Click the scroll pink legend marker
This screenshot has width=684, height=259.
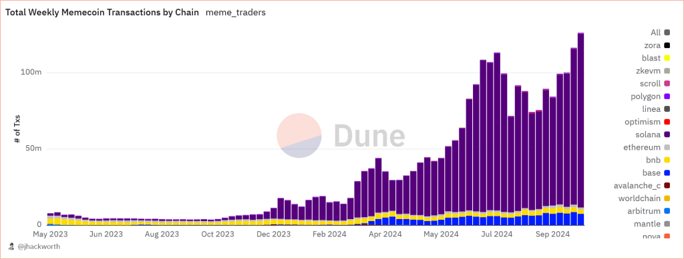pyautogui.click(x=667, y=83)
